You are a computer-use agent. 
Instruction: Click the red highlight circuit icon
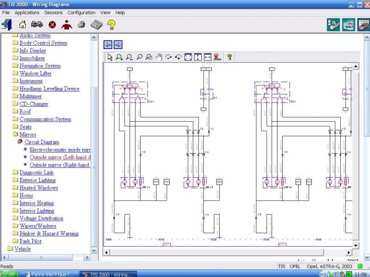(217, 57)
